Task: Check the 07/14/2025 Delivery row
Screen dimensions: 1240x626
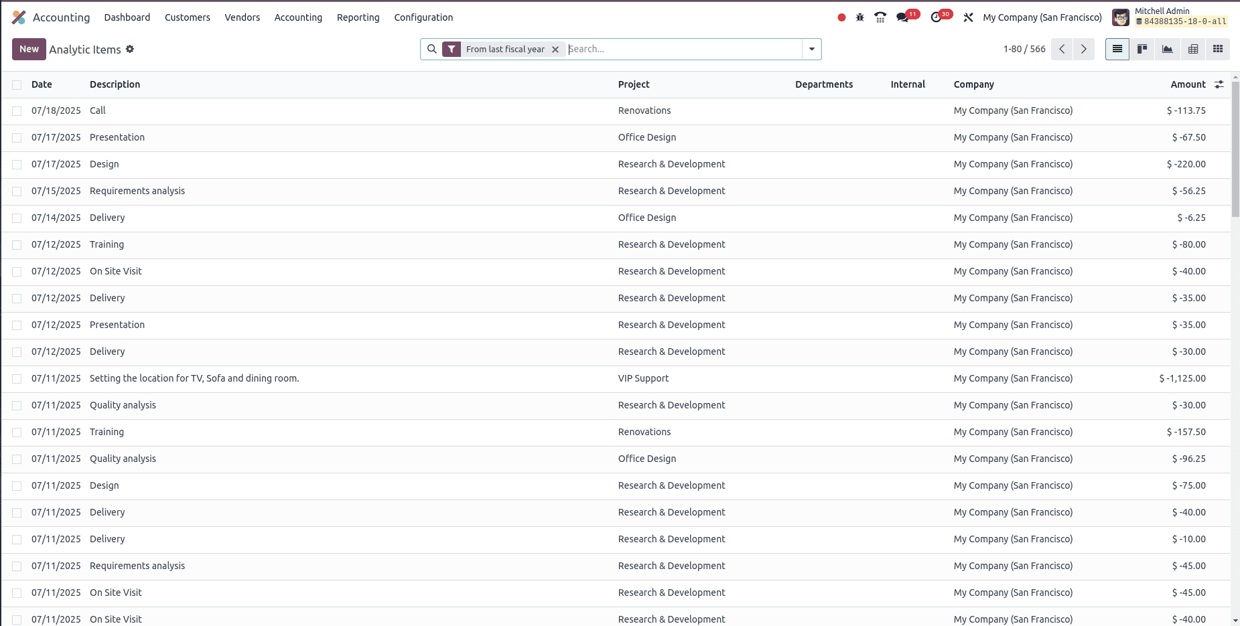Action: click(x=17, y=218)
